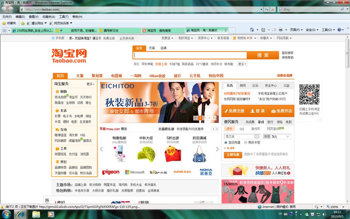350x219 pixels.
Task: Click the volume speaker icon in the system tray
Action: pos(324,214)
